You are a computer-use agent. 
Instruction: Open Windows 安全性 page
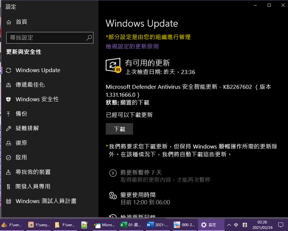37,99
